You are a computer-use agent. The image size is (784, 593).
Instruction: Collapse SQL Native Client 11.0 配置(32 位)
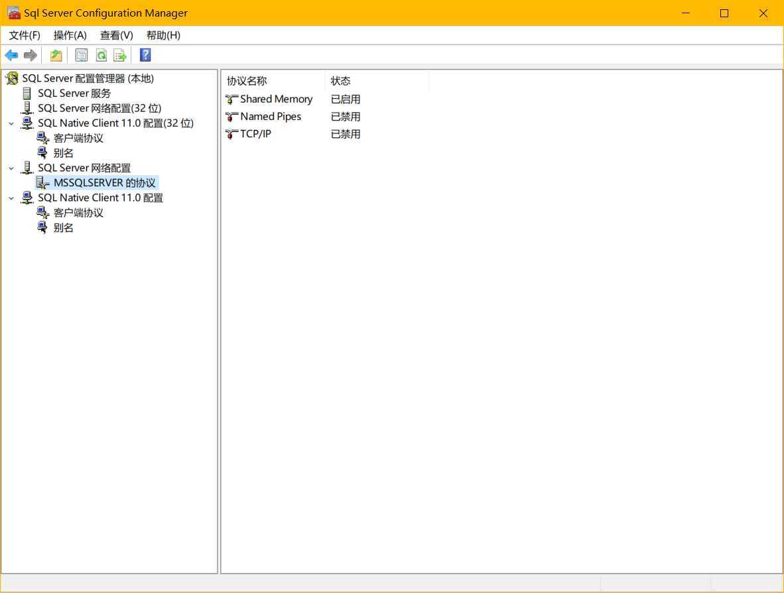pos(11,123)
